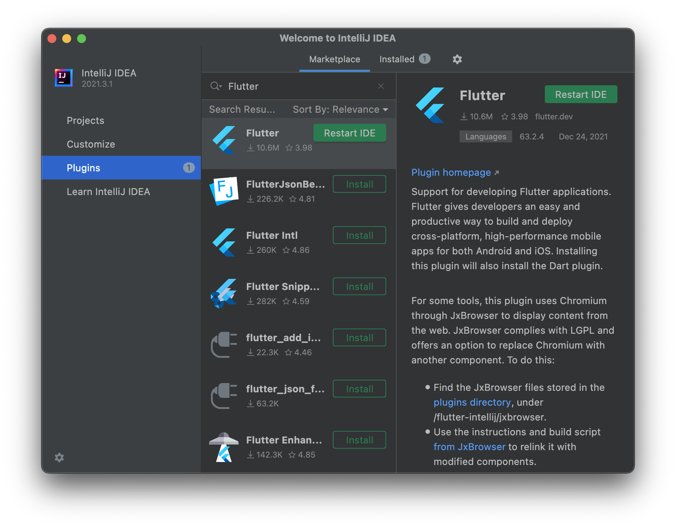The width and height of the screenshot is (676, 528).
Task: Click the version 63.2.4 text
Action: tap(532, 136)
